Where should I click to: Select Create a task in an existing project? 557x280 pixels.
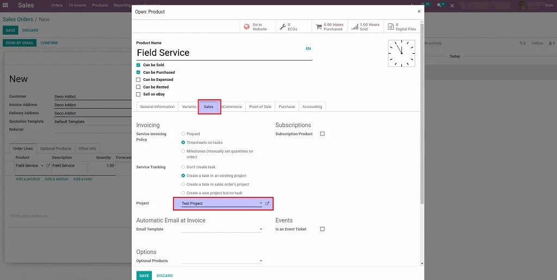pos(183,175)
